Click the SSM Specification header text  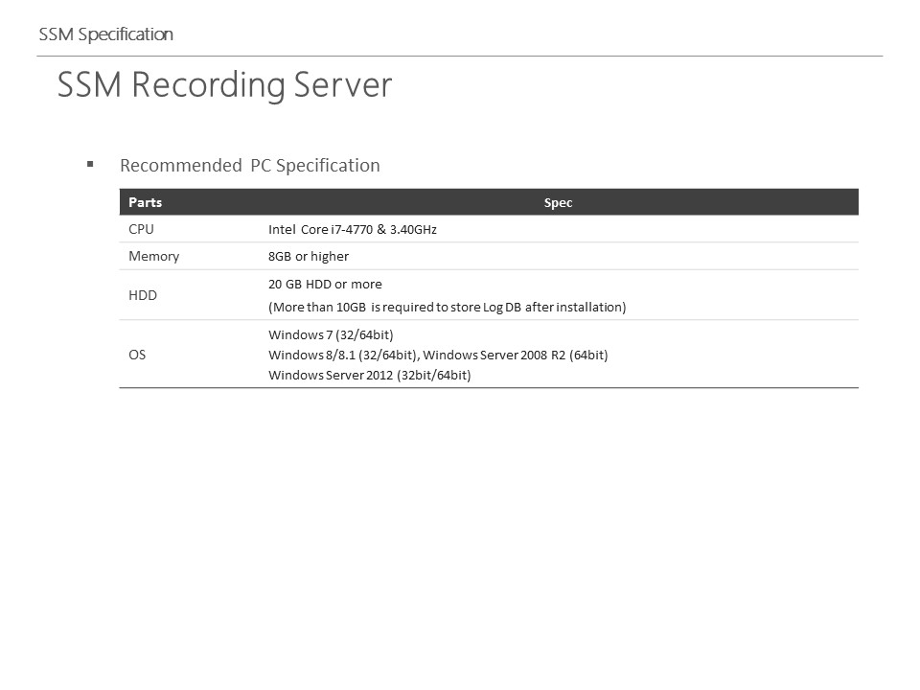pos(105,34)
